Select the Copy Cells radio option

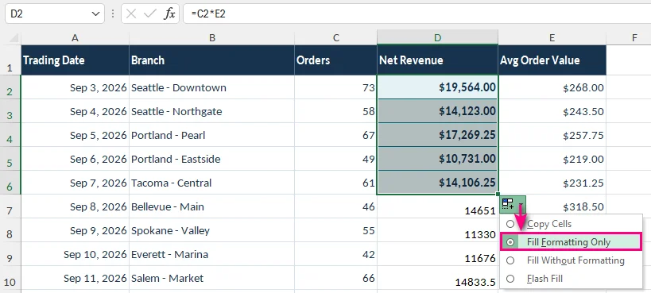tap(571, 224)
